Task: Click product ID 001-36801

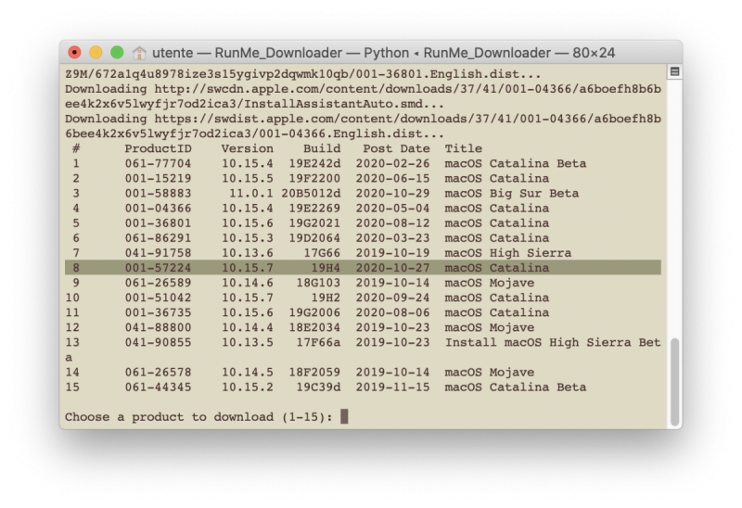Action: (x=158, y=223)
